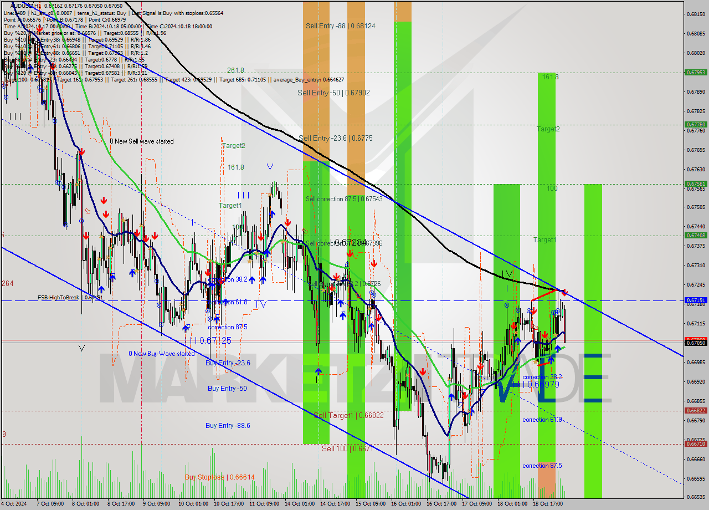Click the 0.66535 price scale value
The height and width of the screenshot is (510, 709).
coord(696,498)
